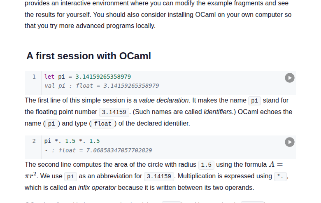Click '3.14159' after 'floating point number'
Image resolution: width=321 pixels, height=203 pixels.
coord(115,112)
